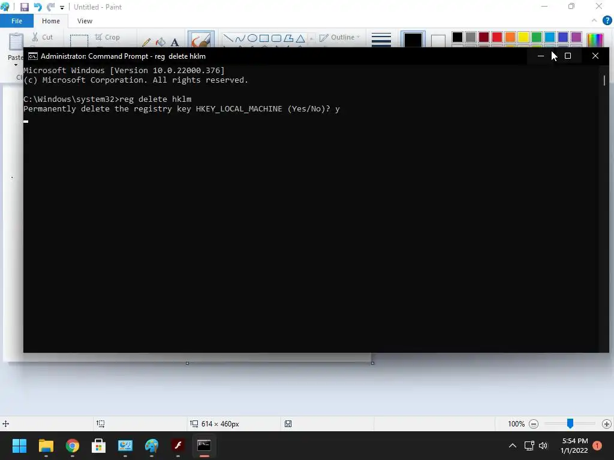Switch to Paint via its taskbar icon
The height and width of the screenshot is (460, 614).
[152, 446]
